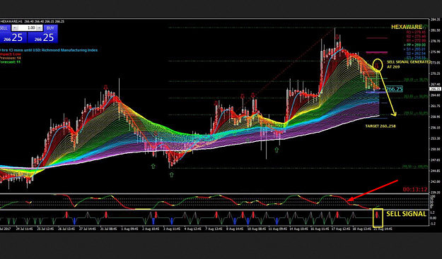Viewport: 442px width, 259px height.
Task: Click the red 00:13:12 countdown timer
Action: click(x=415, y=190)
